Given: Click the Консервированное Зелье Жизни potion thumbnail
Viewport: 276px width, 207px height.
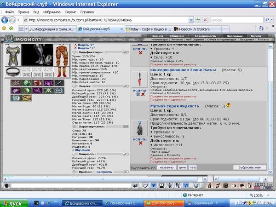Looking at the screenshot, I should click(x=140, y=79).
